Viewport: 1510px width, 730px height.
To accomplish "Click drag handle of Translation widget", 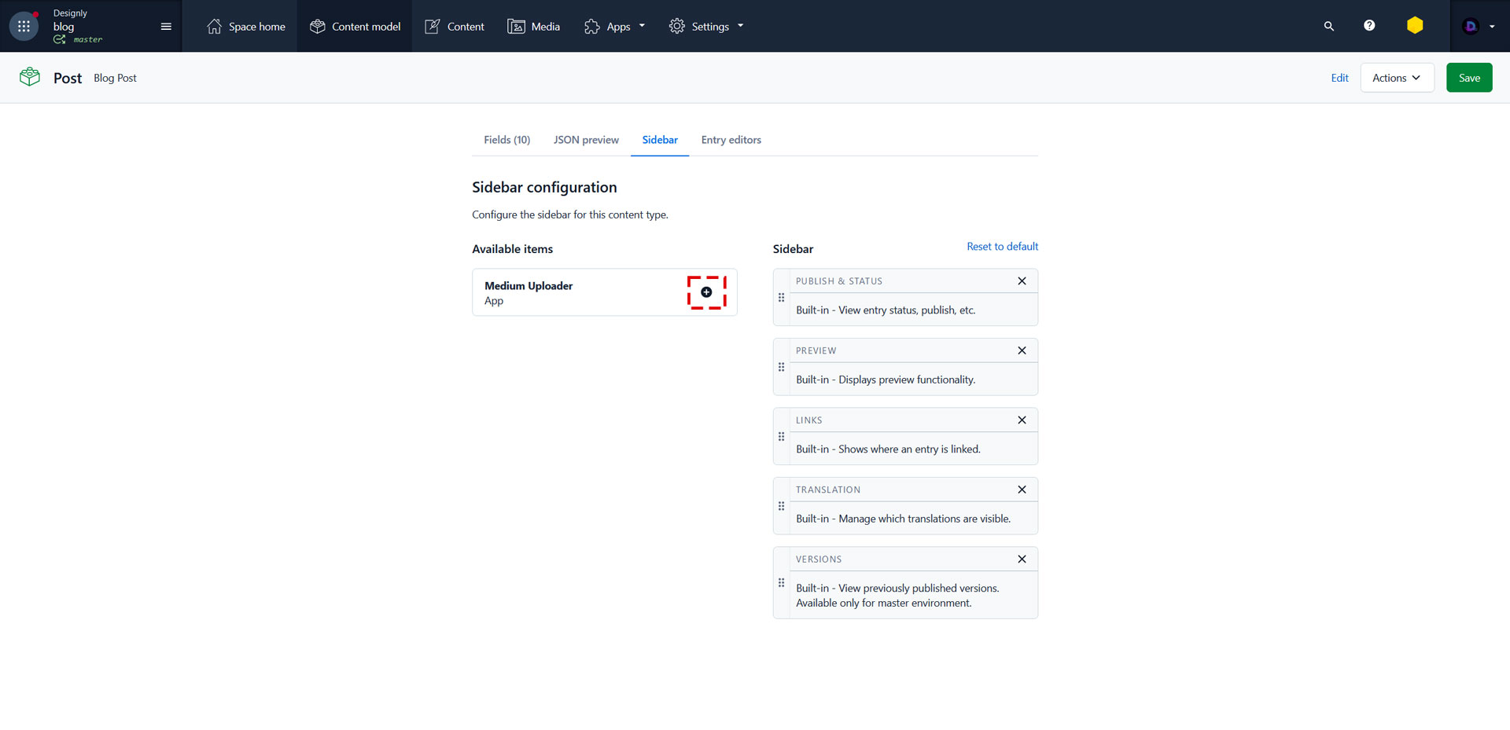I will coord(781,506).
